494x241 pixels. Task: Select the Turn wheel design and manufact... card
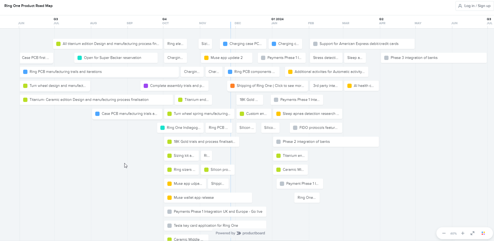tap(55, 86)
